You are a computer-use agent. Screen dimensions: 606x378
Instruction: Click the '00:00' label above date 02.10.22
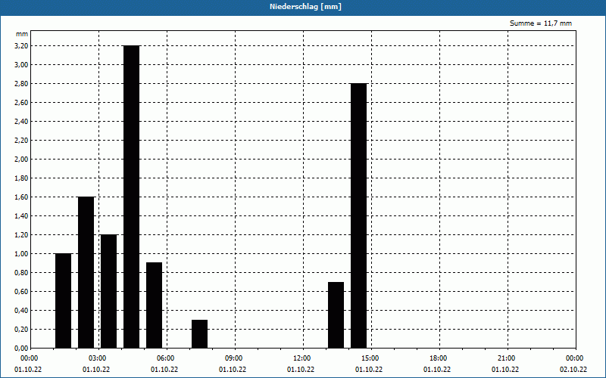tap(575, 358)
